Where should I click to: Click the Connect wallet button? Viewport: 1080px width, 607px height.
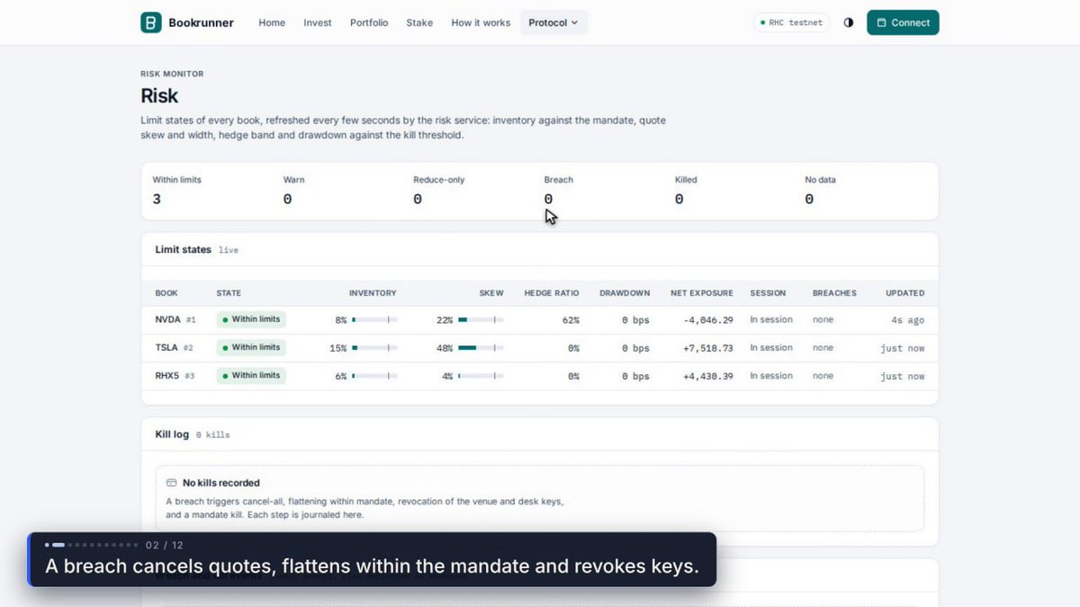(903, 22)
